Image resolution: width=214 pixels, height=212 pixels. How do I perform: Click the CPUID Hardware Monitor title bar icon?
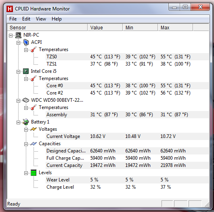[x=10, y=9]
